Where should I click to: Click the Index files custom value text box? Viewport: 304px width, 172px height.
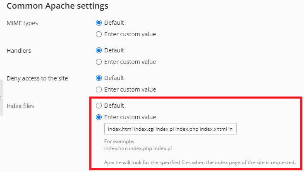click(170, 129)
